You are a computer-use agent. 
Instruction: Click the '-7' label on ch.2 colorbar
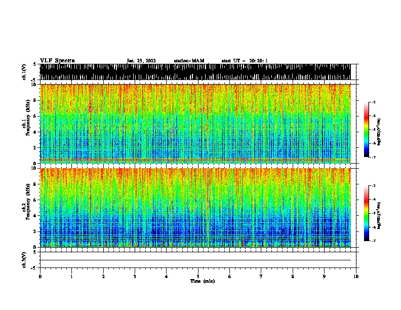pyautogui.click(x=374, y=241)
